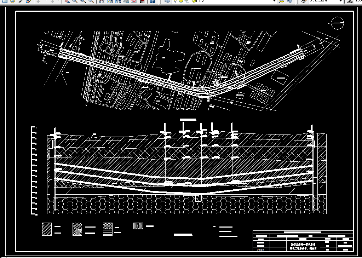Activate Zoom Realtime magnifier
The image size is (362, 258).
pos(75,1)
